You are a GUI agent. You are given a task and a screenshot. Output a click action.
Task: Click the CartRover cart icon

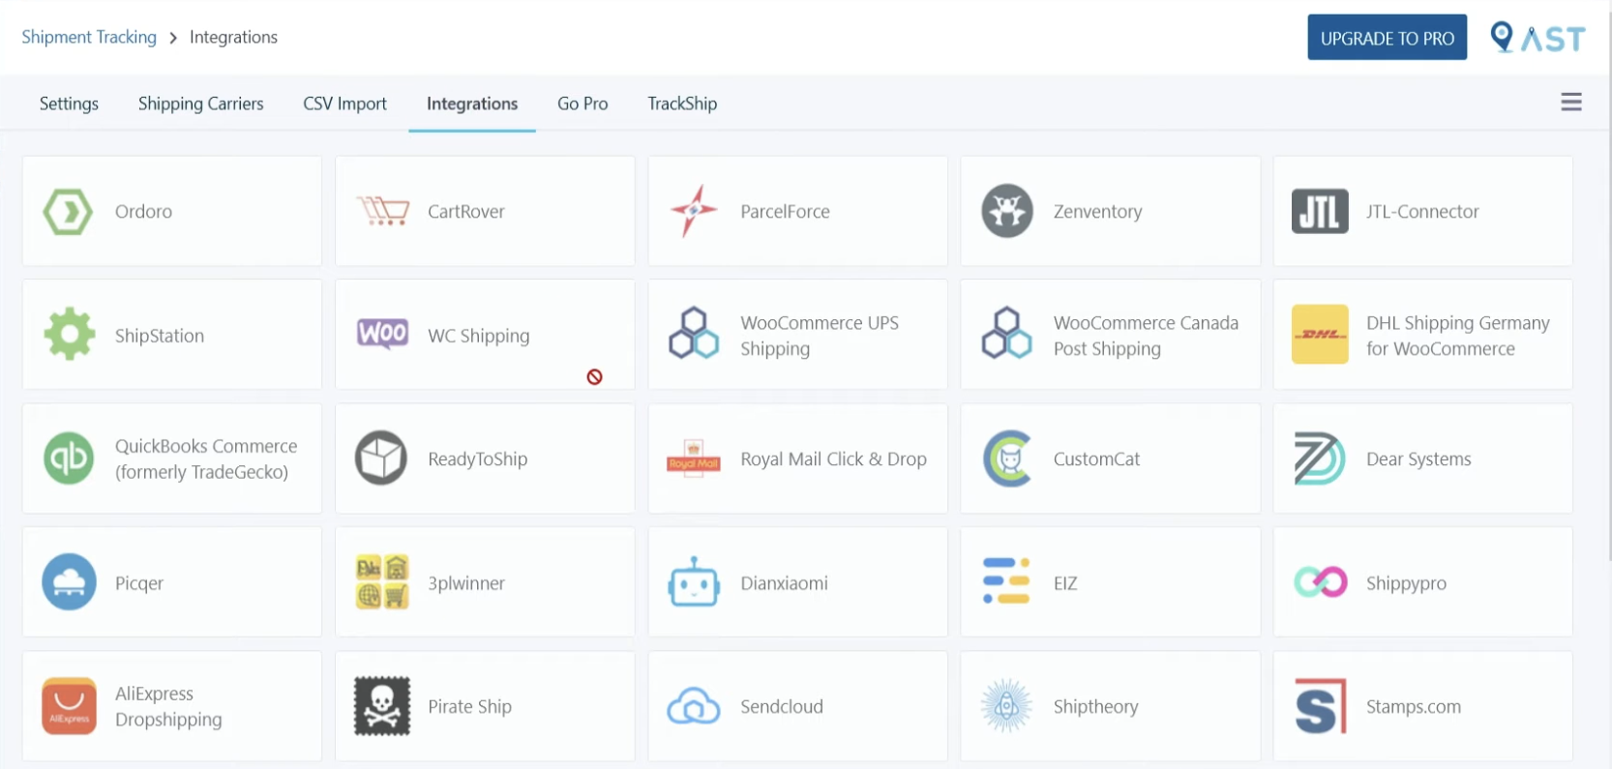coord(383,211)
